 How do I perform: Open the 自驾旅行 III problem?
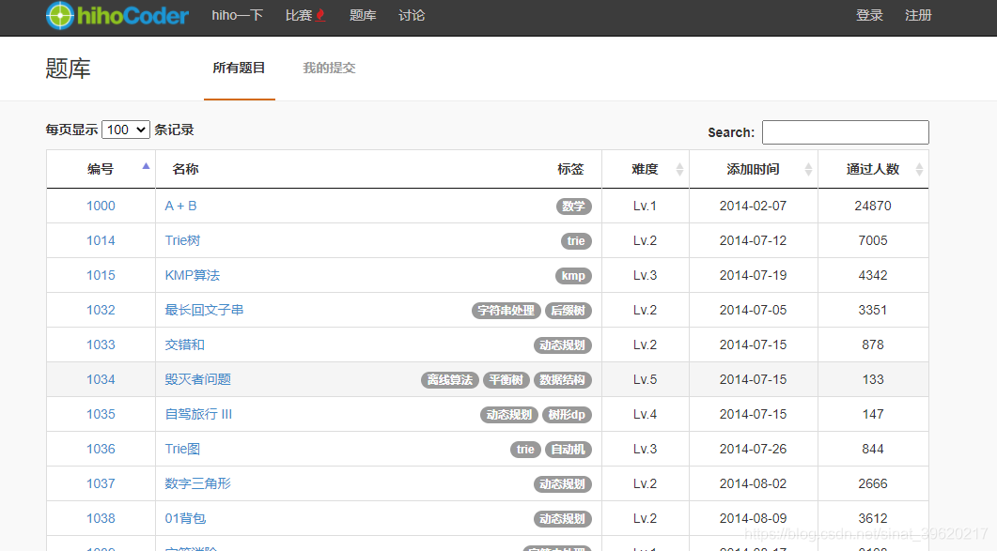198,414
